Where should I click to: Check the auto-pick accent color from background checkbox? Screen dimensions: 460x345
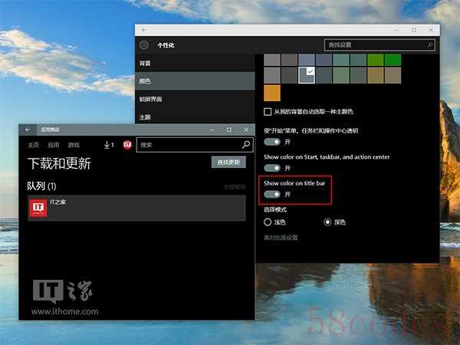268,112
